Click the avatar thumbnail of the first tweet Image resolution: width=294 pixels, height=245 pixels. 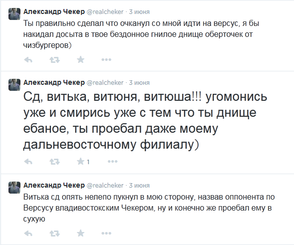click(x=14, y=14)
